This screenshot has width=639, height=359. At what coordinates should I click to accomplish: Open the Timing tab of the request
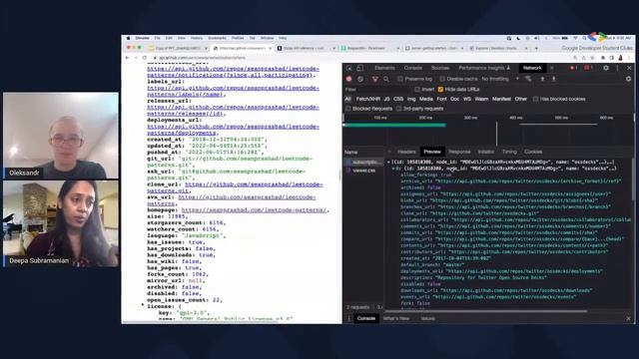509,152
